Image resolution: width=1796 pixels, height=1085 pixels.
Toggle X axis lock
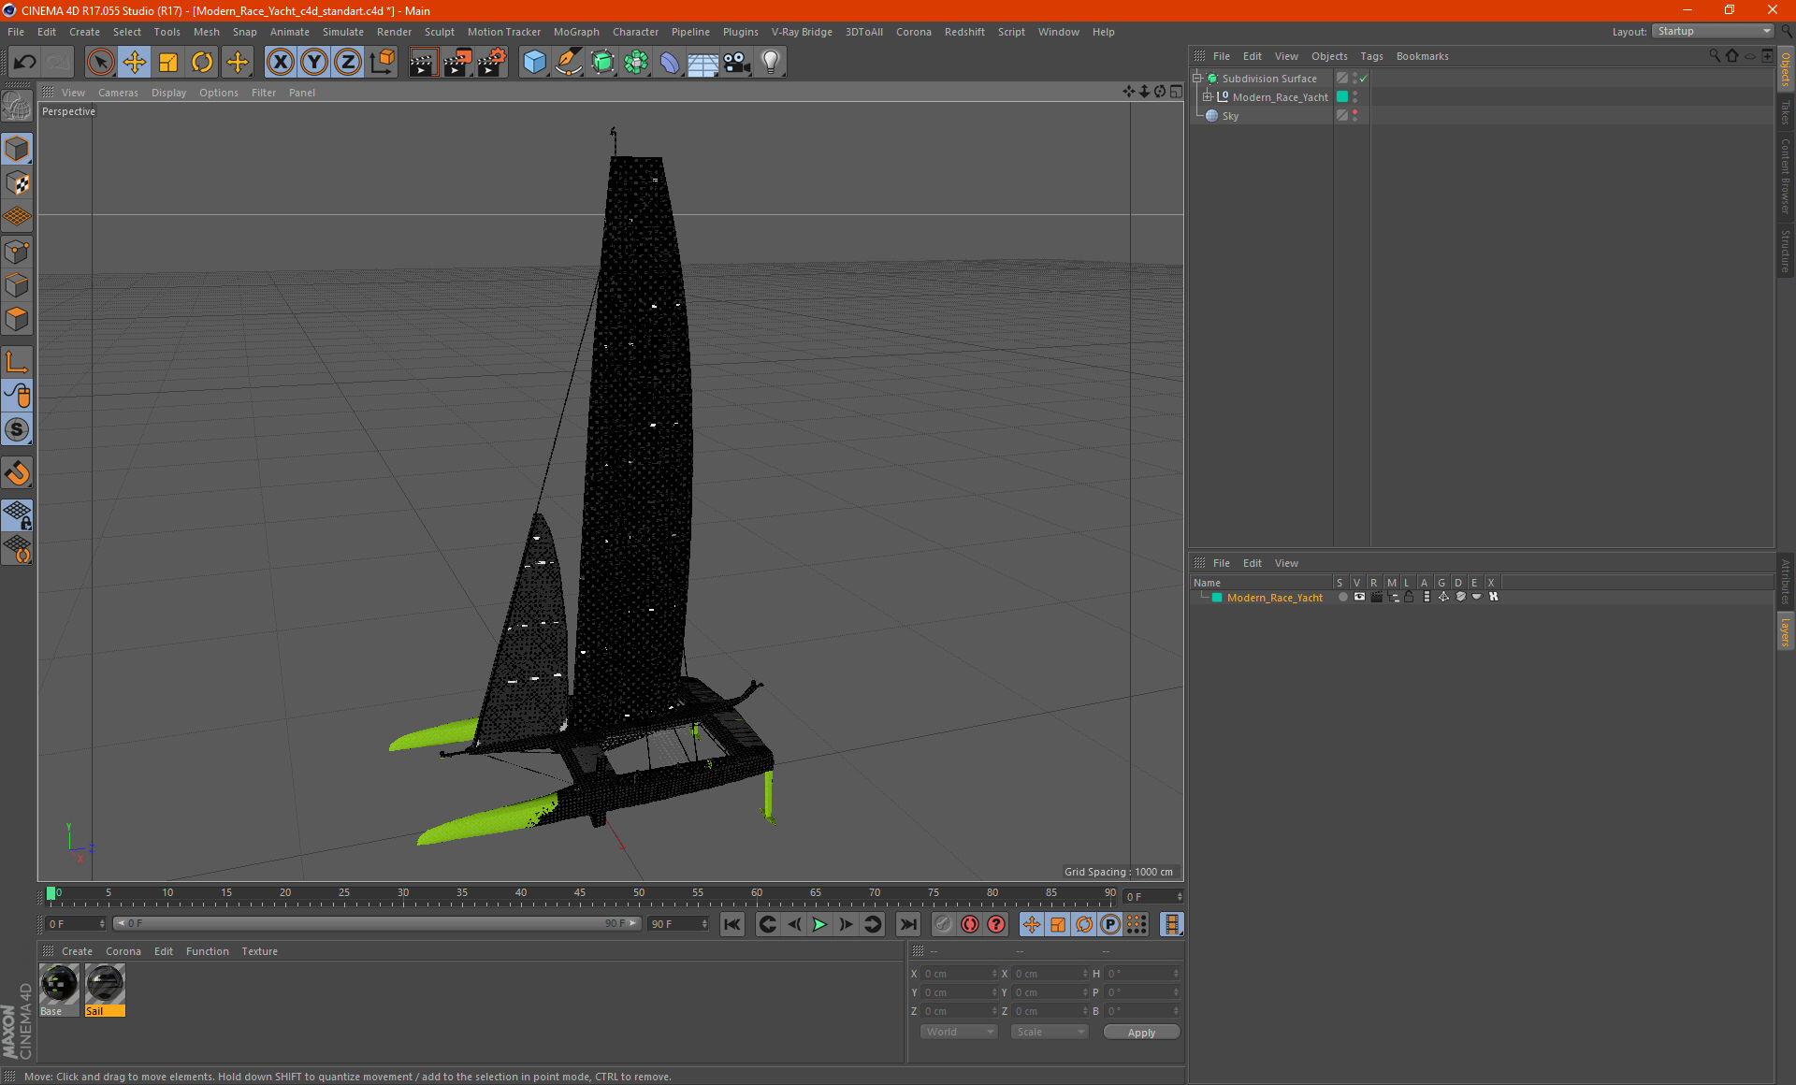[280, 63]
